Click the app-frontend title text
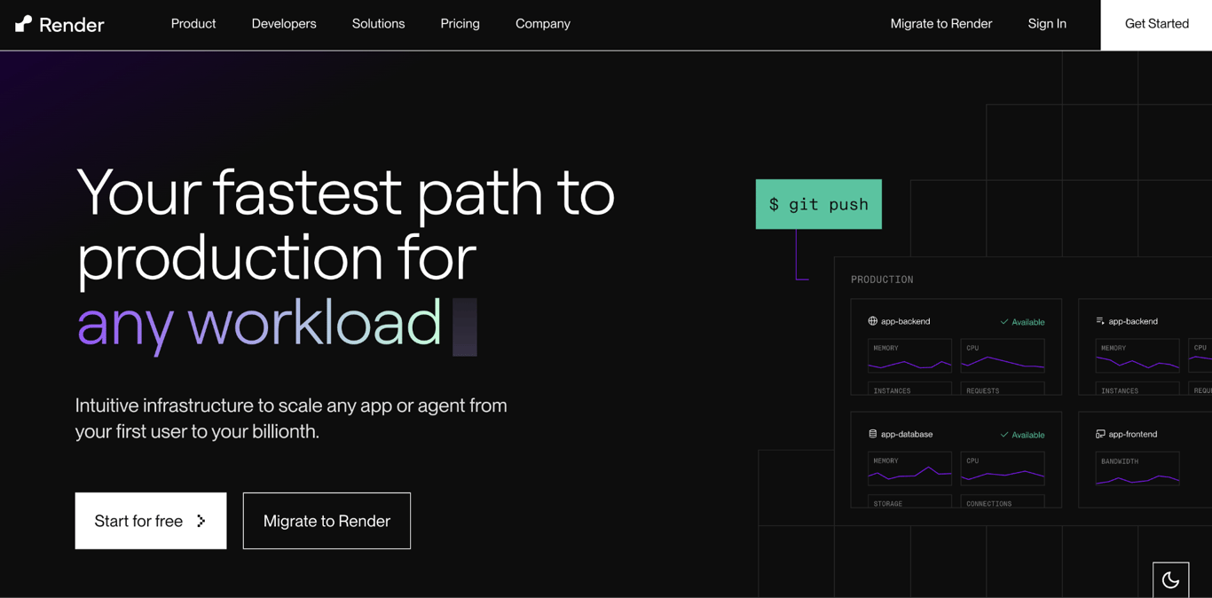The height and width of the screenshot is (598, 1212). (1133, 434)
